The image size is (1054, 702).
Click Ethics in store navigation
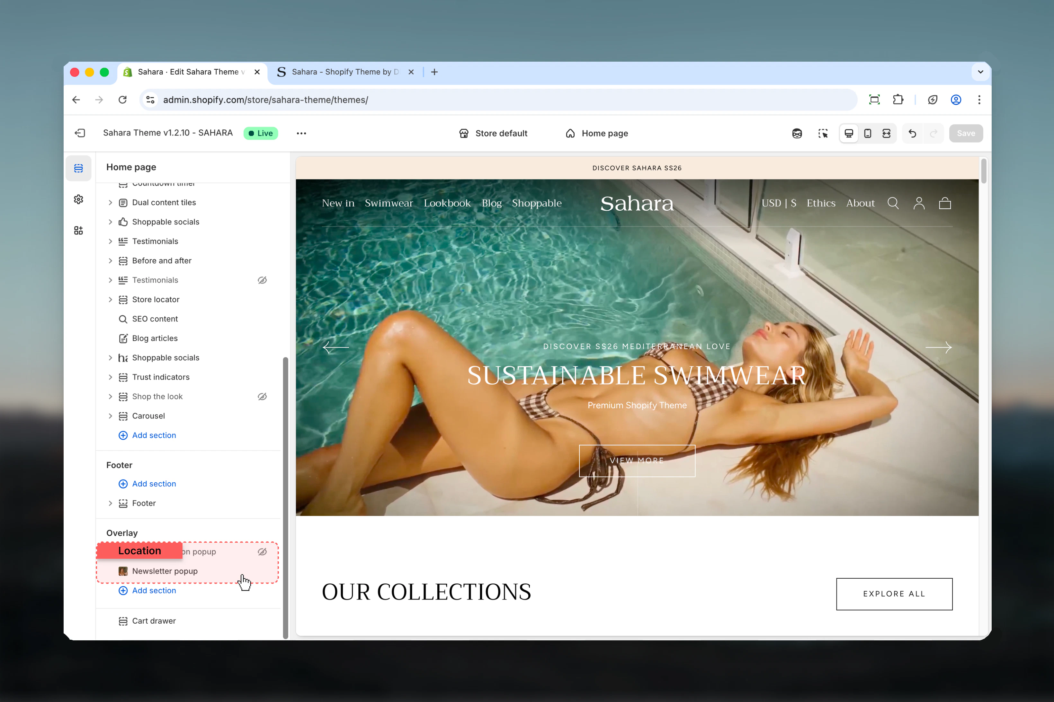(x=821, y=203)
